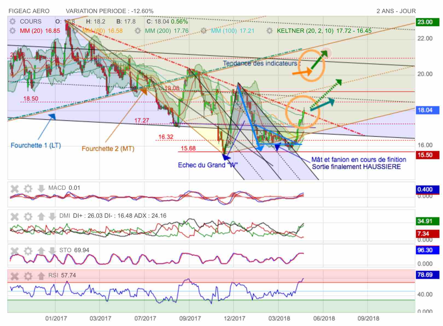Click the 2 ANS - JOUR period label

coord(396,11)
